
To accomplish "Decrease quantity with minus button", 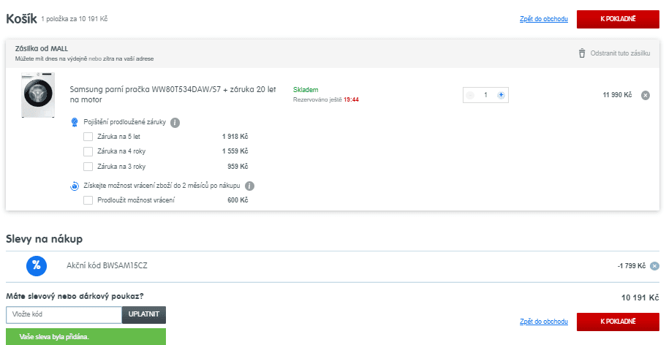I will [470, 95].
